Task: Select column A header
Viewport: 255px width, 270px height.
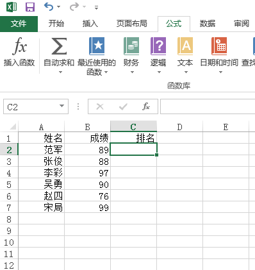Action: (42, 127)
